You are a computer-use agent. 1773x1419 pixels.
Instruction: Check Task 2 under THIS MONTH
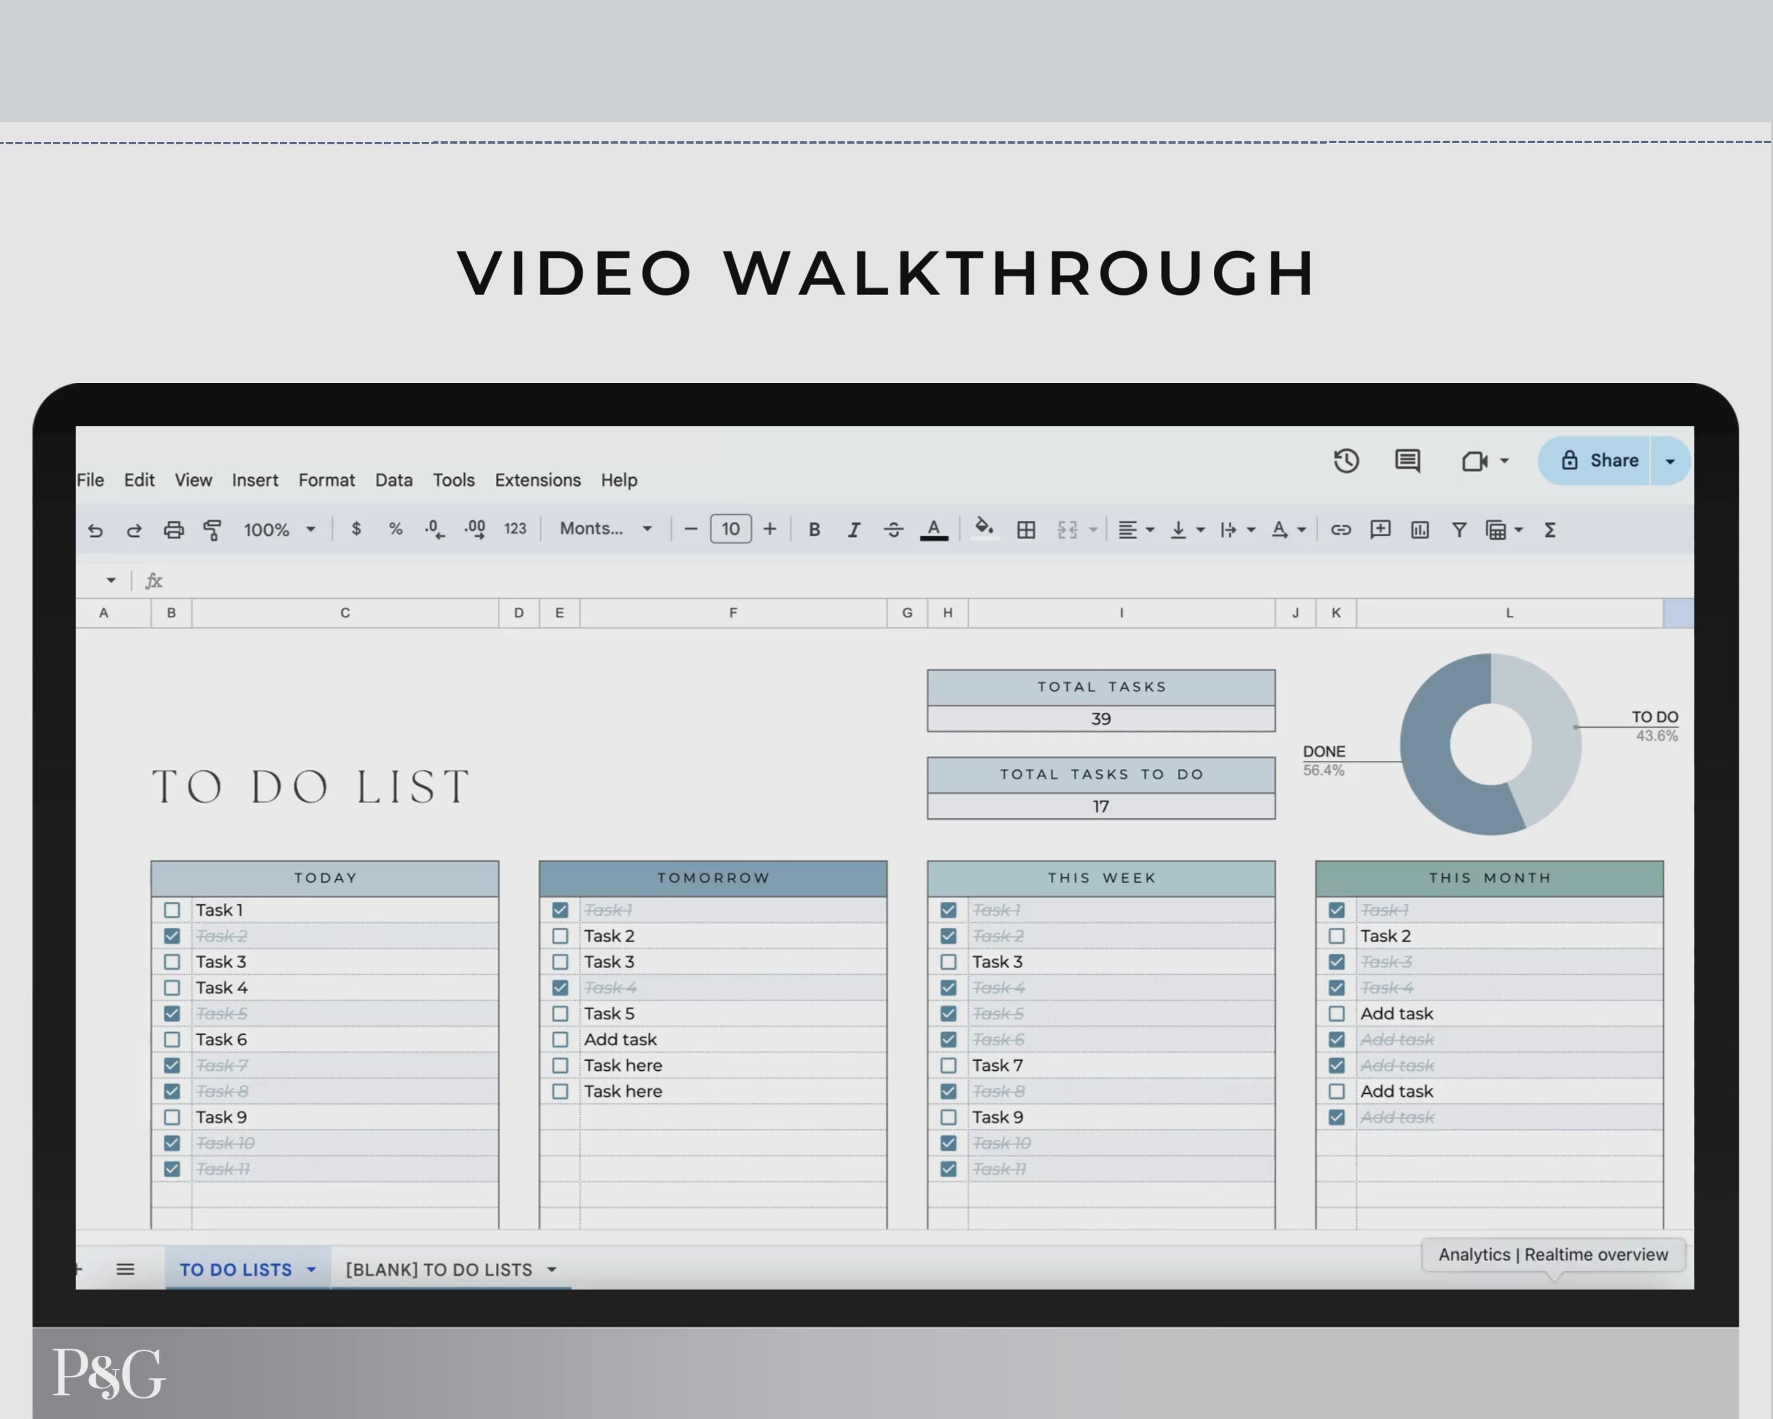1336,936
